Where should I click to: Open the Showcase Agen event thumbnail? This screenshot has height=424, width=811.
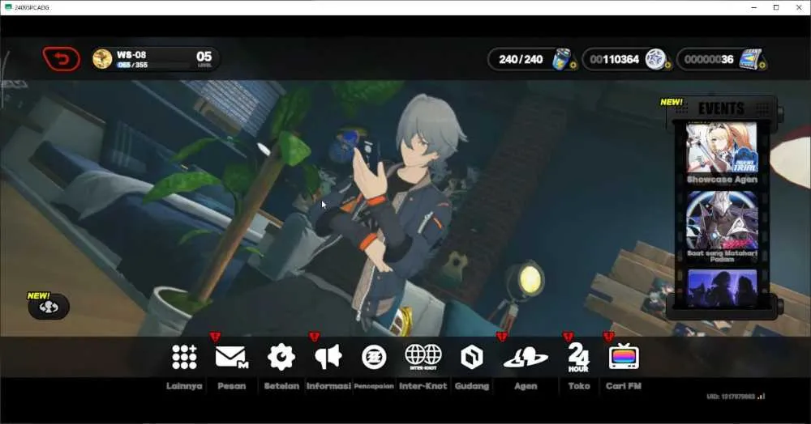(722, 147)
